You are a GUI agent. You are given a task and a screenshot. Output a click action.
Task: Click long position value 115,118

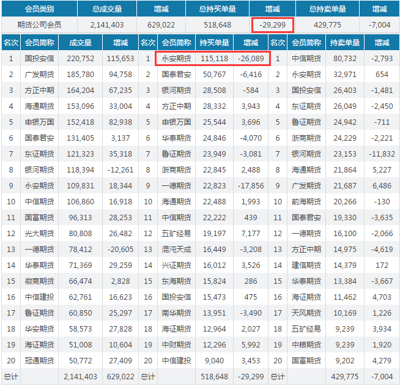(214, 59)
